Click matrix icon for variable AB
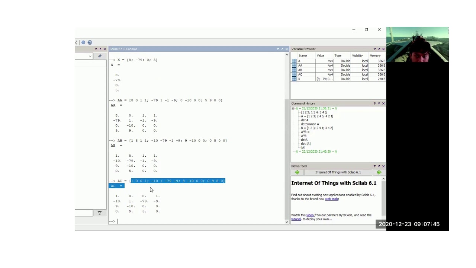The image size is (476, 268). pos(294,70)
